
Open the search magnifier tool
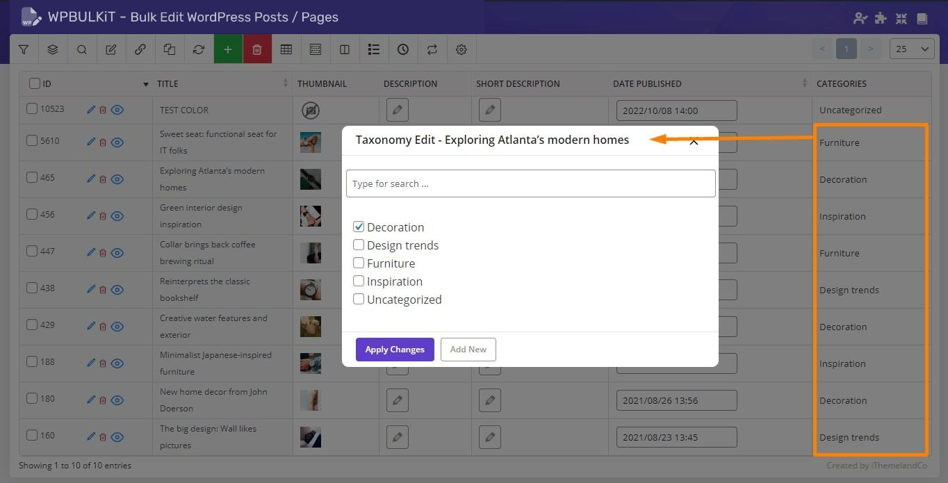[x=82, y=49]
